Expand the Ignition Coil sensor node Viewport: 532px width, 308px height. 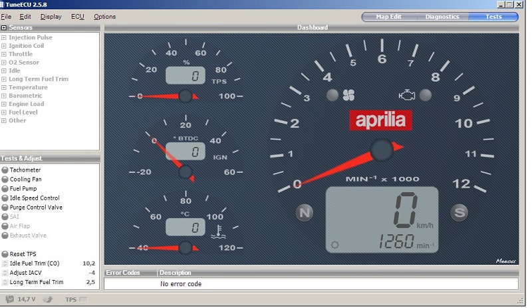click(4, 46)
